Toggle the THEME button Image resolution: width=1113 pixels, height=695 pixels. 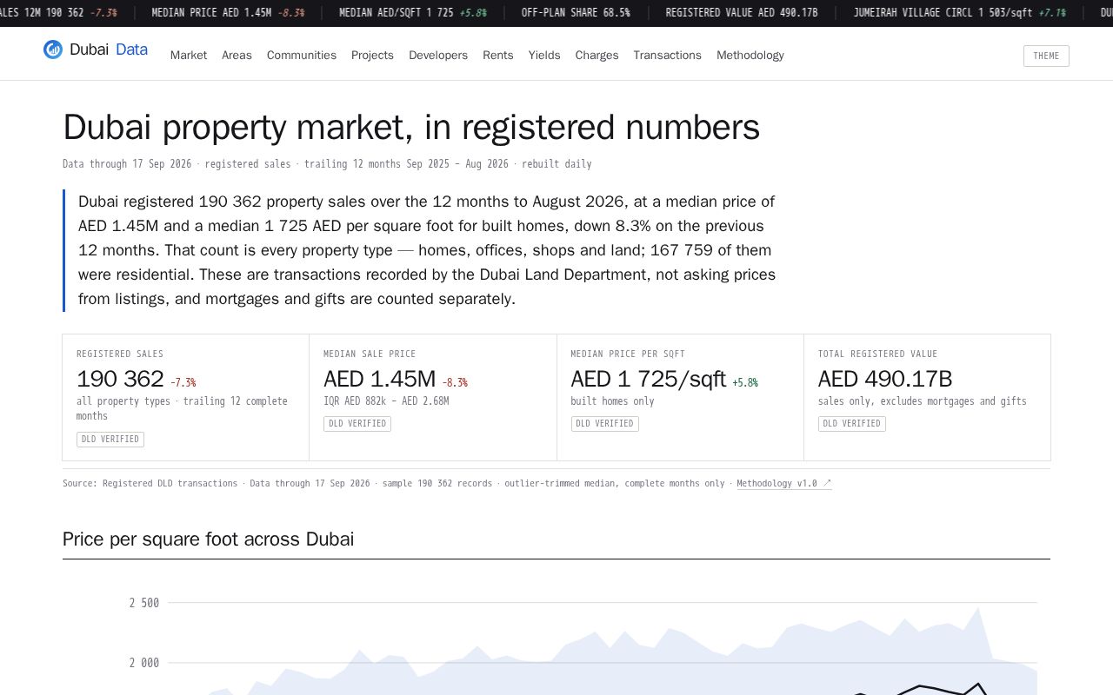coord(1046,56)
